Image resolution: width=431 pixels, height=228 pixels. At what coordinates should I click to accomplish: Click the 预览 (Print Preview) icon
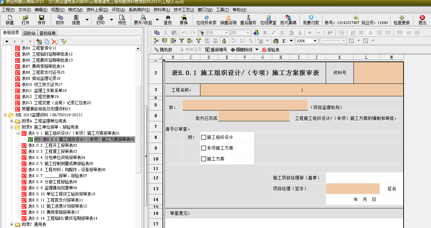tap(122, 20)
